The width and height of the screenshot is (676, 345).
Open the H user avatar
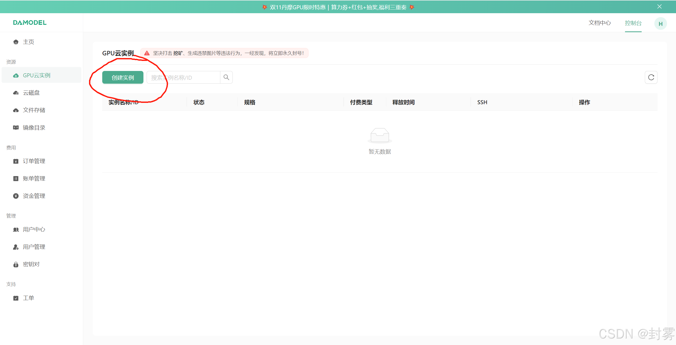pyautogui.click(x=660, y=24)
